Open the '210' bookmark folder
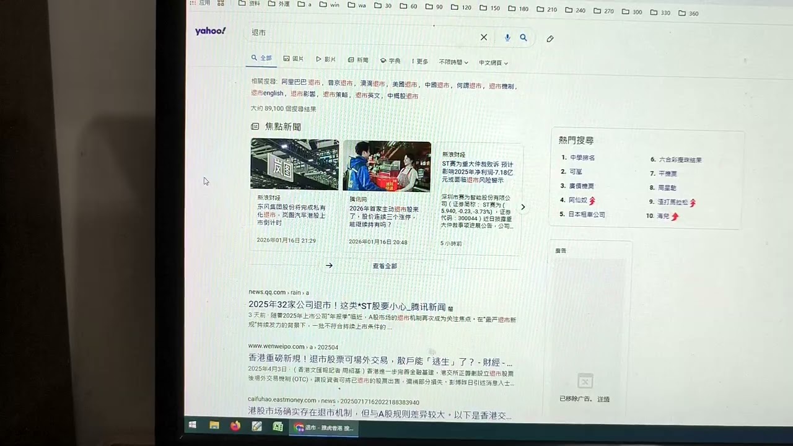Screen dimensions: 793x446 click(546, 9)
